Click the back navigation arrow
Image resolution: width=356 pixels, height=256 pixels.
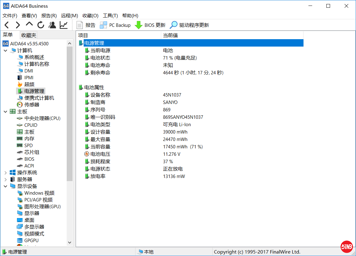(x=7, y=25)
